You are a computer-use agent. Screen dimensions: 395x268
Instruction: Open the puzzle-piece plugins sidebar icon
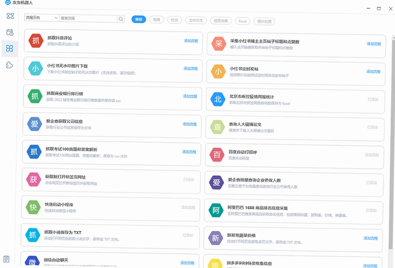tap(9, 65)
